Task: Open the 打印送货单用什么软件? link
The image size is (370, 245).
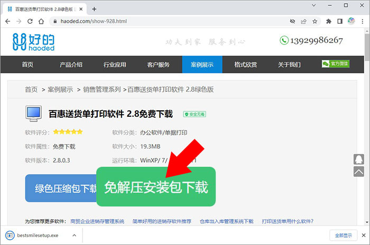Action: (288, 221)
